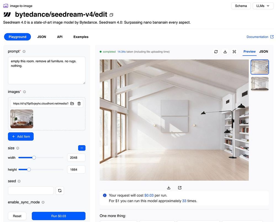
Task: Regenerate result with refresh icon
Action: tap(216, 52)
